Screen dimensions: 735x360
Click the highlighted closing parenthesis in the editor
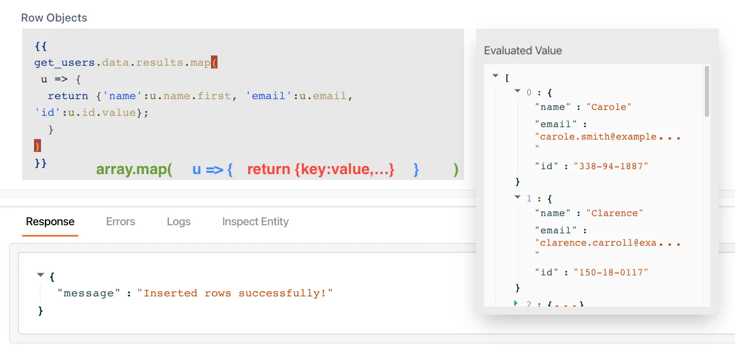[37, 146]
